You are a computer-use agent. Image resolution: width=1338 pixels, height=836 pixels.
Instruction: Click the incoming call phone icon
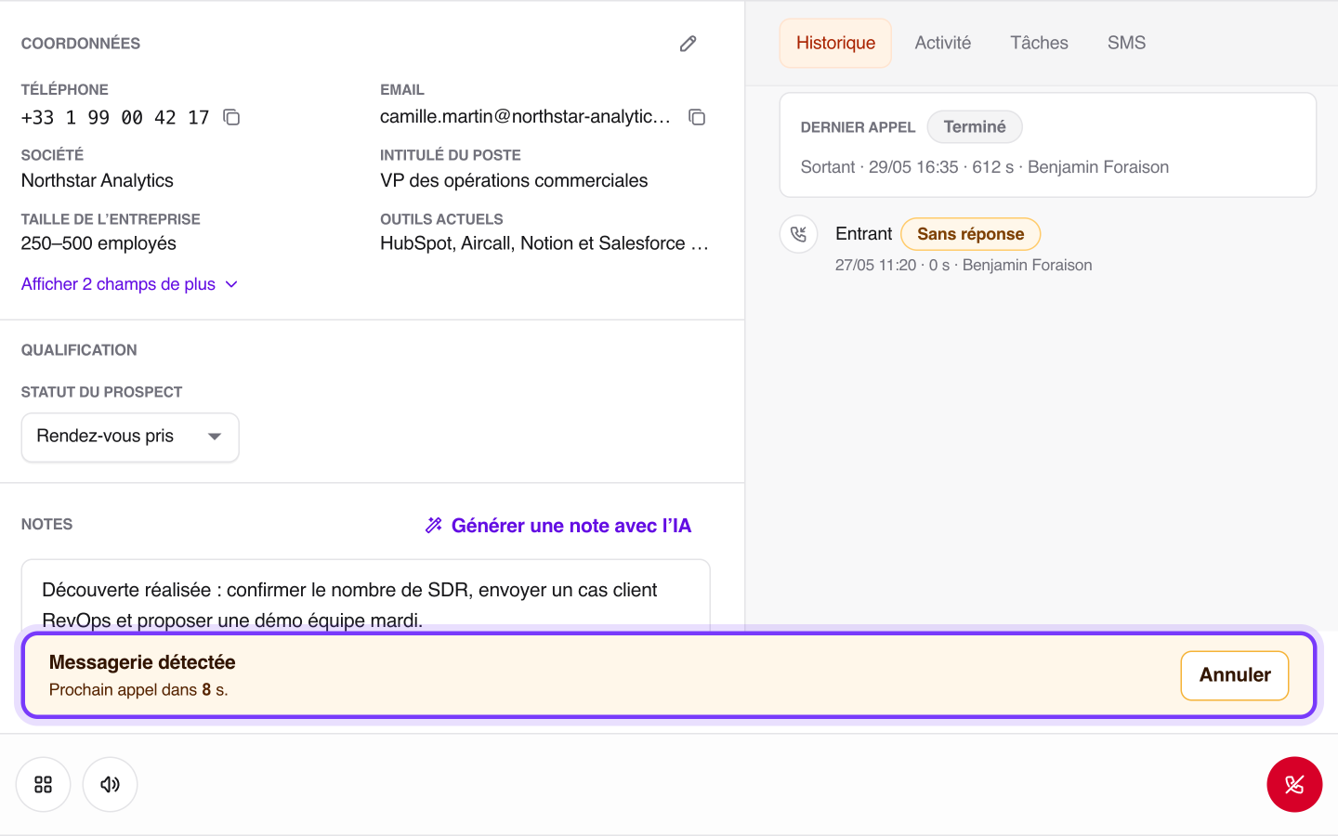coord(798,234)
